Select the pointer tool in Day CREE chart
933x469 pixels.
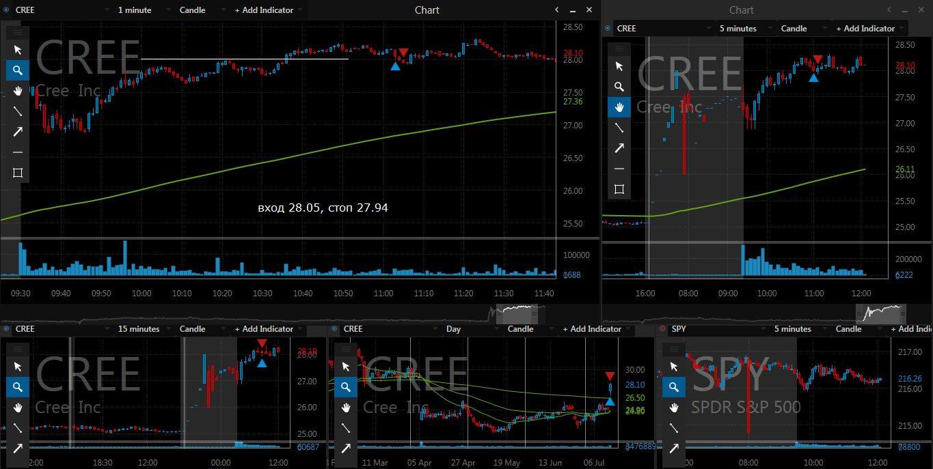346,367
